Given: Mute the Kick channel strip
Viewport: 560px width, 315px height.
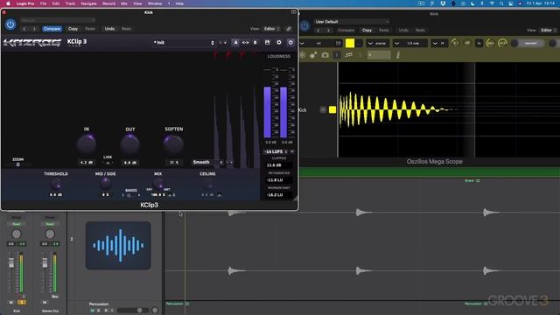Looking at the screenshot, I should (11, 302).
